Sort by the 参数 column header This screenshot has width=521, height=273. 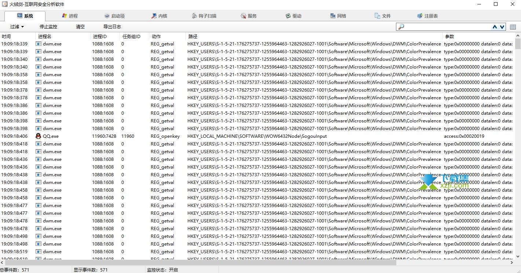coord(478,36)
